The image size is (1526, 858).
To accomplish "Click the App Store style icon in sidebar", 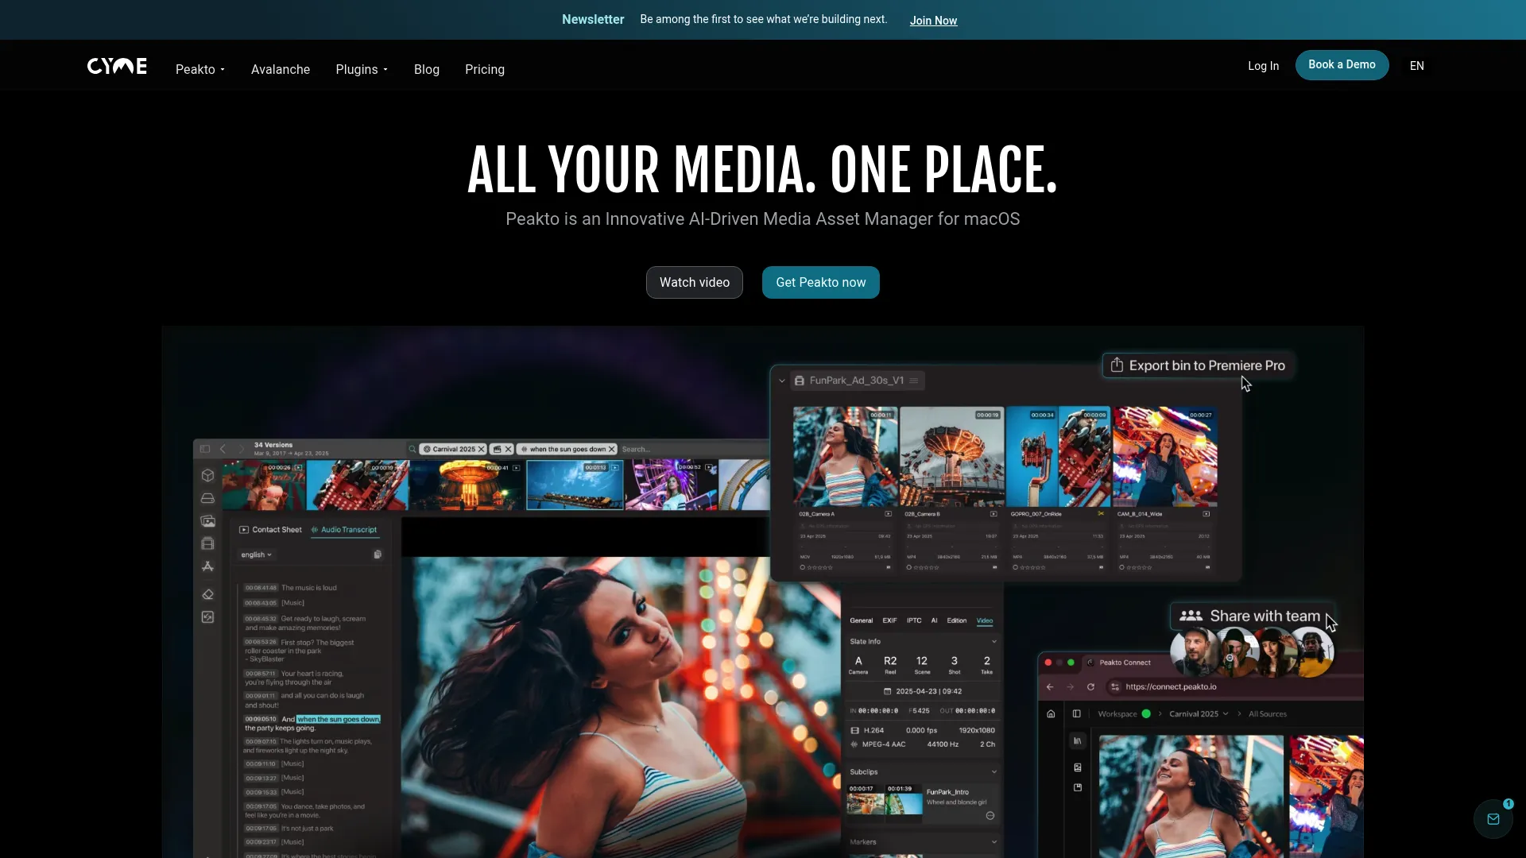I will click(207, 566).
